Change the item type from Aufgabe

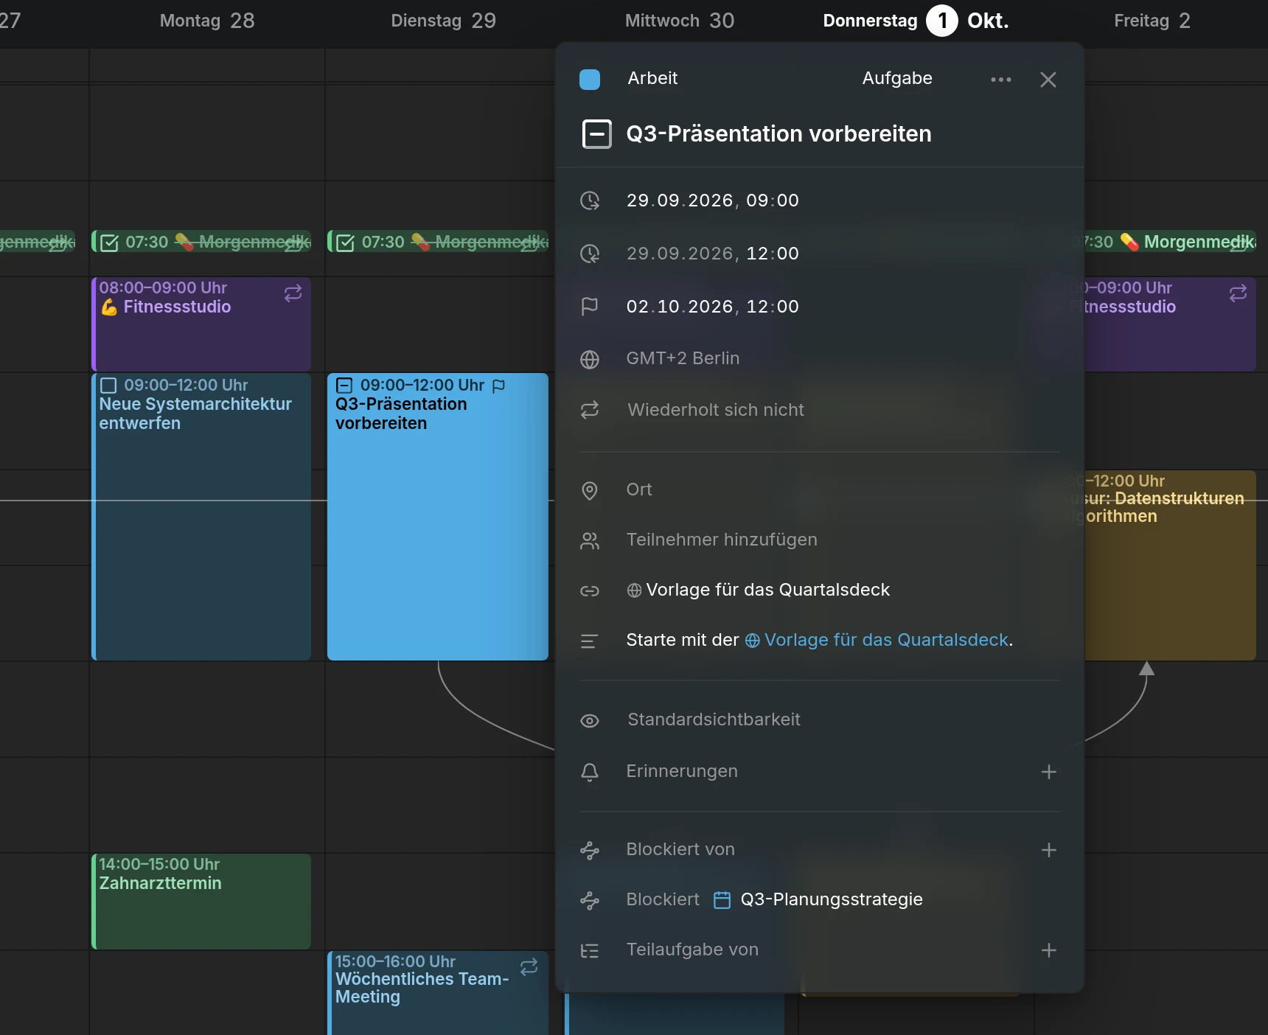[897, 78]
